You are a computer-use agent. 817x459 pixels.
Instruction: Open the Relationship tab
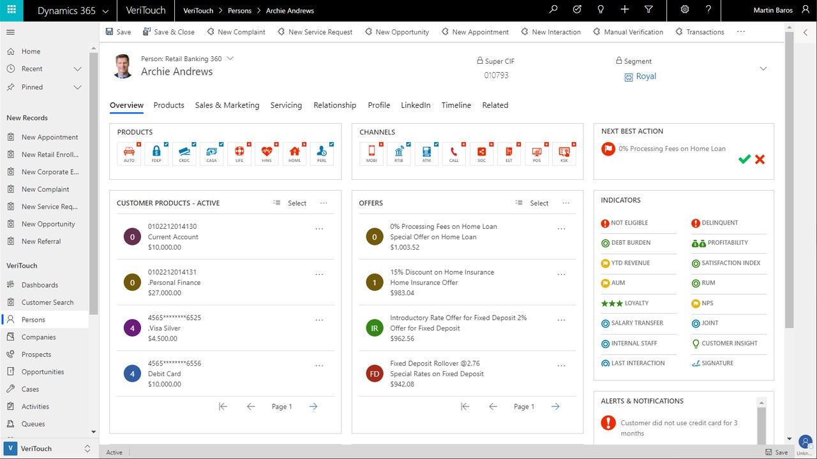335,105
